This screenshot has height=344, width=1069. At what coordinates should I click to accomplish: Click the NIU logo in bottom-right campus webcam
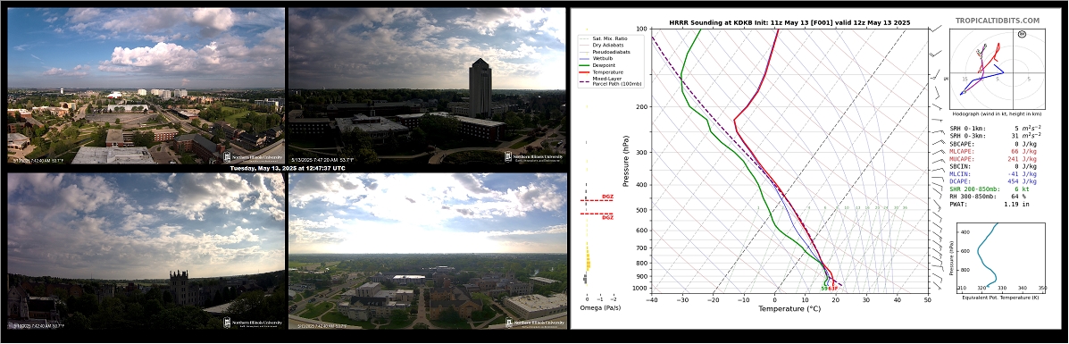click(x=534, y=323)
